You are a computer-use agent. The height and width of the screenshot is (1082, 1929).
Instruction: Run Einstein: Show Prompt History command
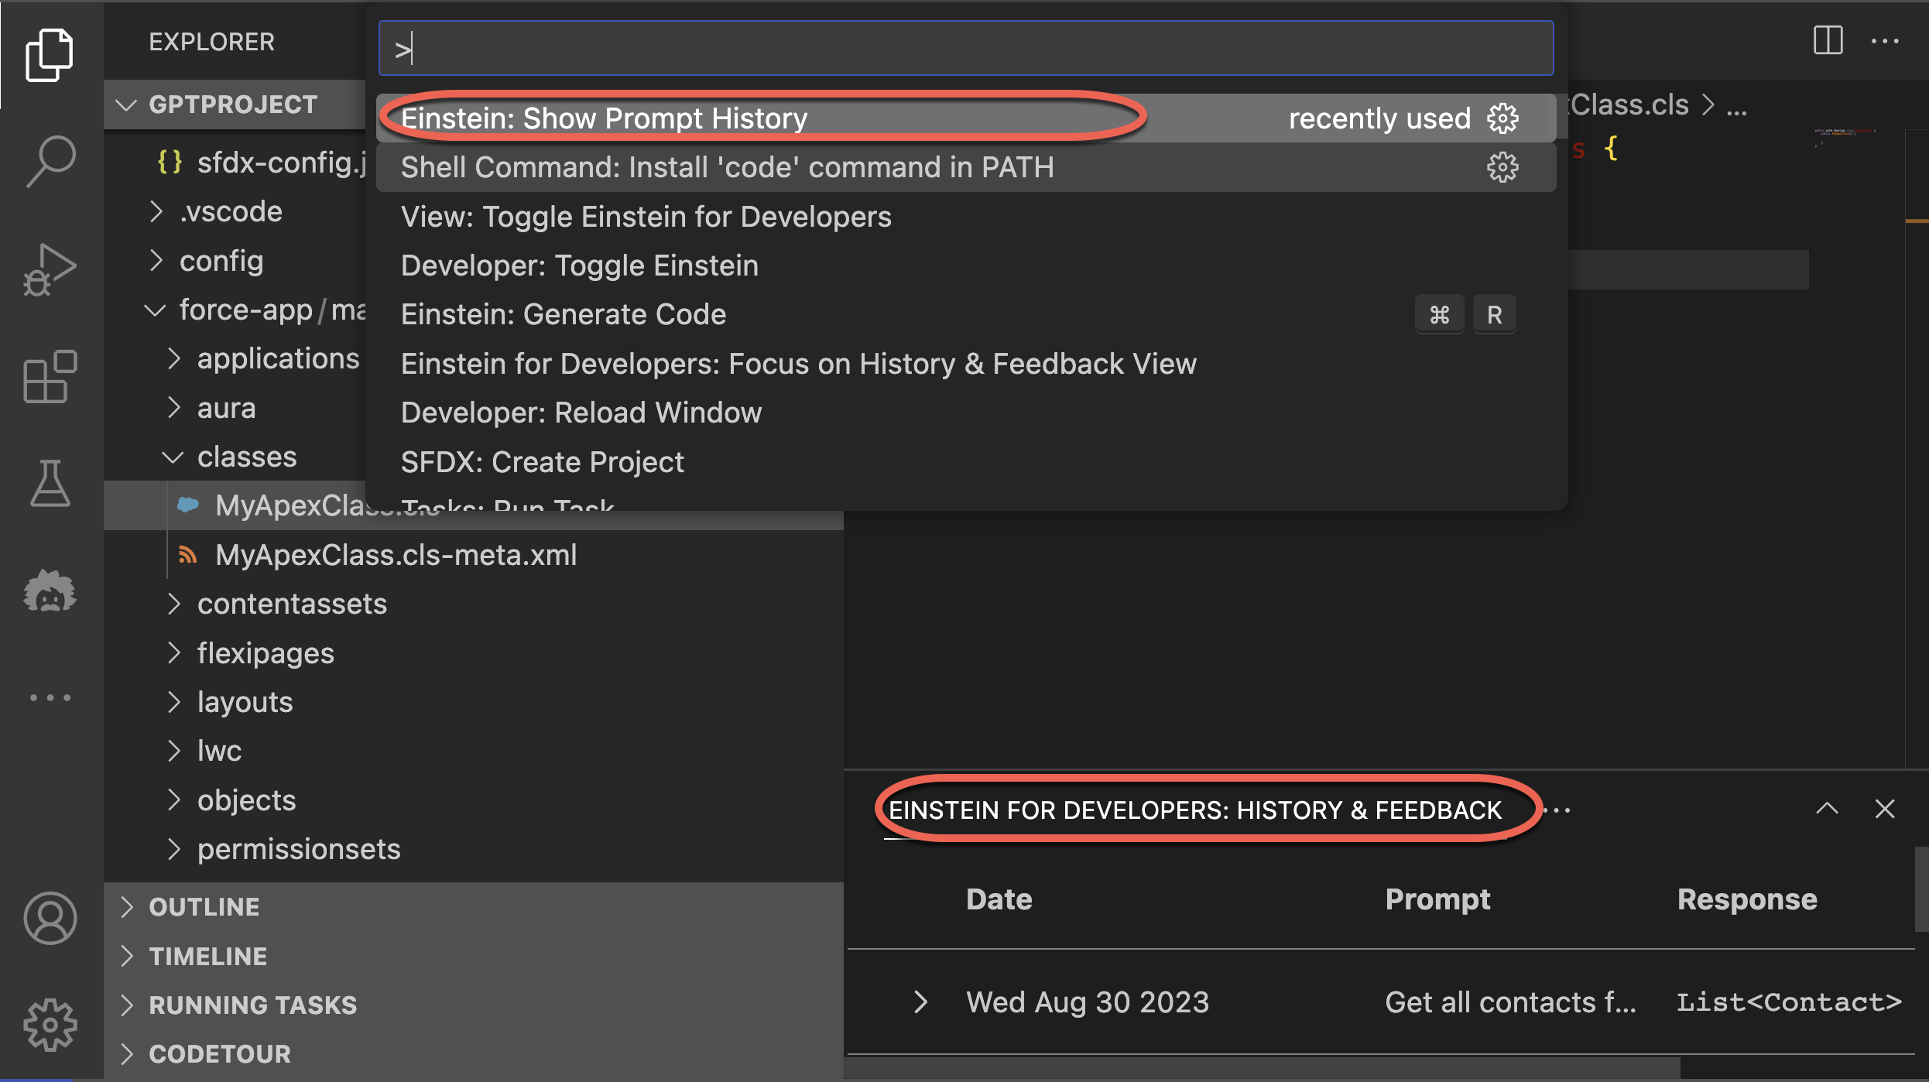pos(965,118)
